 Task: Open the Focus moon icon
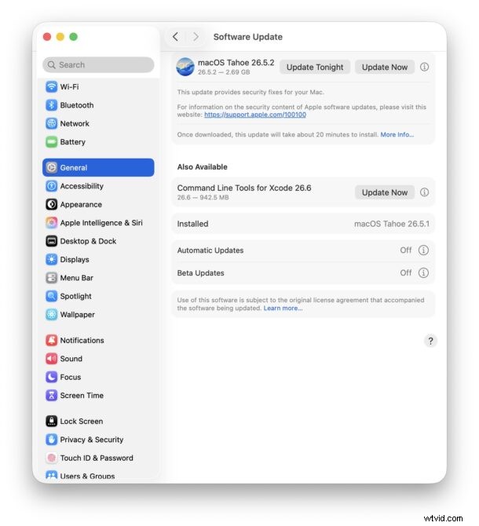(x=51, y=378)
